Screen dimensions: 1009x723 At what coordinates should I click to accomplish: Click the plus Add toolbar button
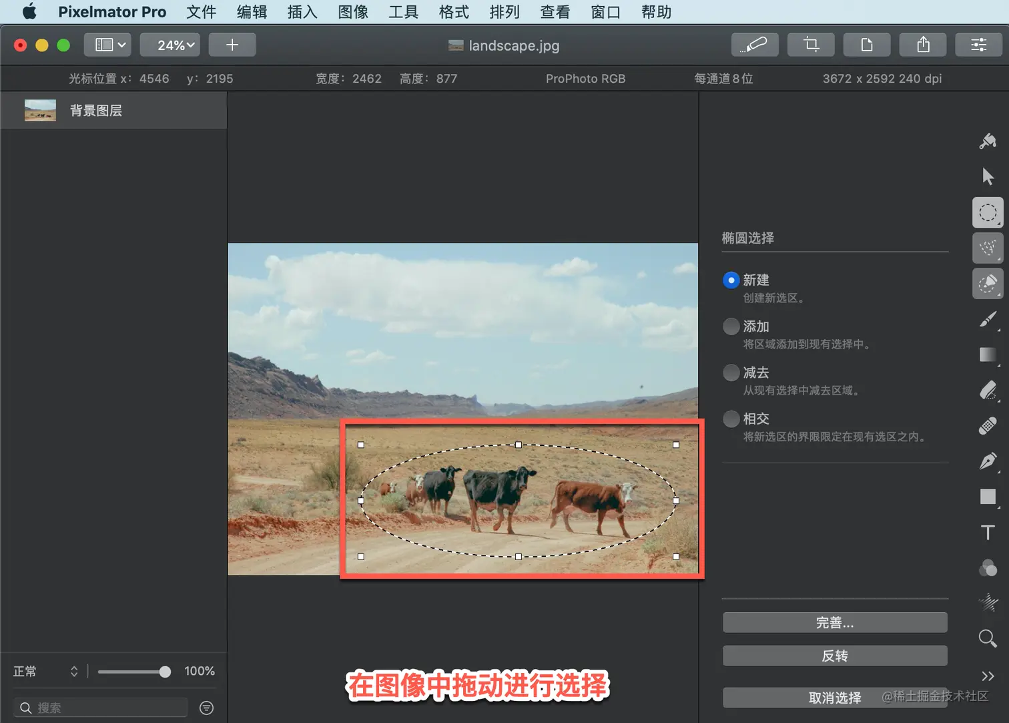232,45
